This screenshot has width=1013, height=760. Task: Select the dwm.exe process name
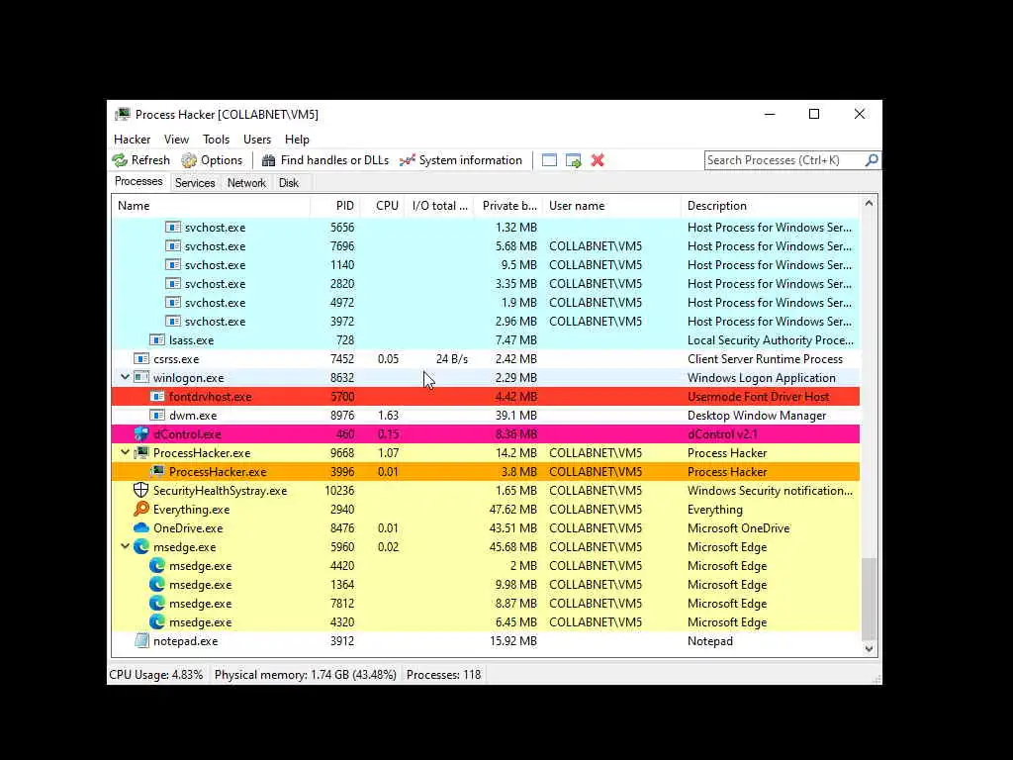tap(193, 416)
